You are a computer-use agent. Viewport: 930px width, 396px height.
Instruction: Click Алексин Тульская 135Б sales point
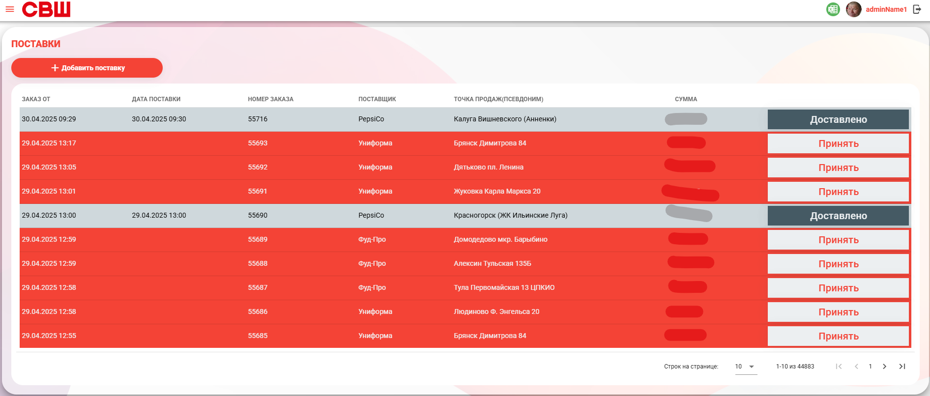coord(493,263)
